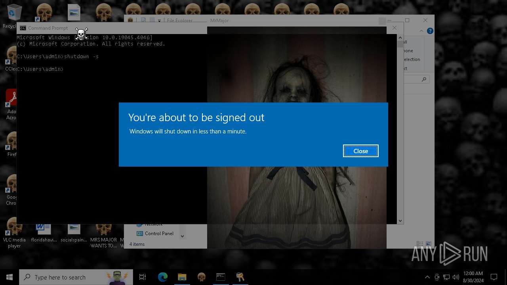Switch File Explorer to details view
This screenshot has height=285, width=507.
tap(420, 244)
